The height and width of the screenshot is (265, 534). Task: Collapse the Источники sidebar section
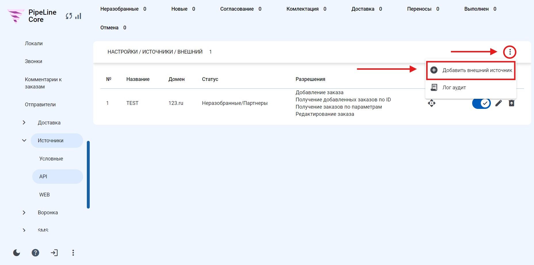coord(24,141)
